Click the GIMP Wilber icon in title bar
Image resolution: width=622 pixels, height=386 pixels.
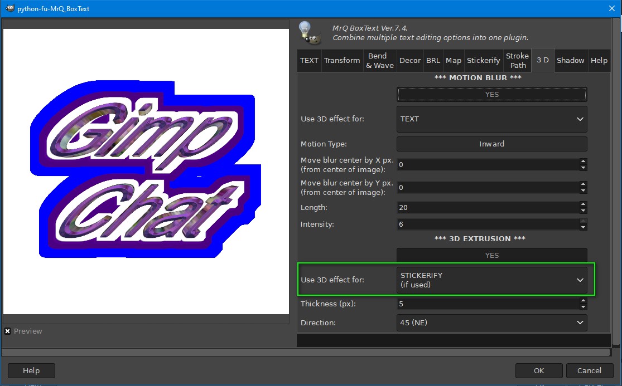(x=10, y=8)
